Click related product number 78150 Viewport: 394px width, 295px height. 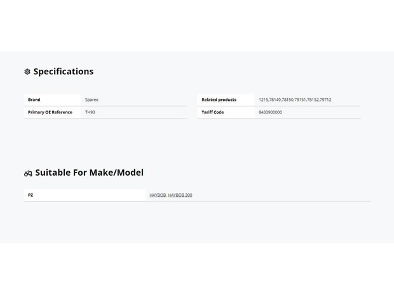coord(287,100)
